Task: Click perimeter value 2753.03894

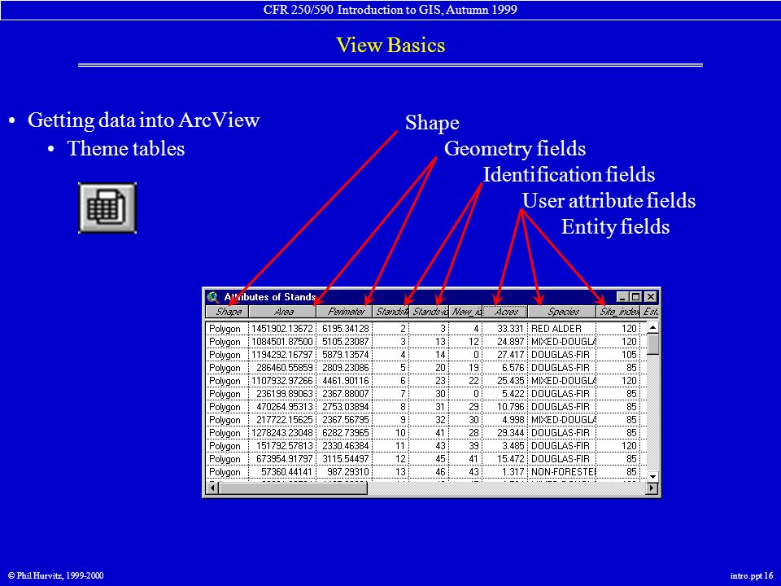Action: point(345,407)
